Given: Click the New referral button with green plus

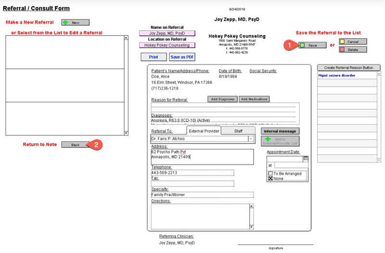Looking at the screenshot, I should pos(75,23).
